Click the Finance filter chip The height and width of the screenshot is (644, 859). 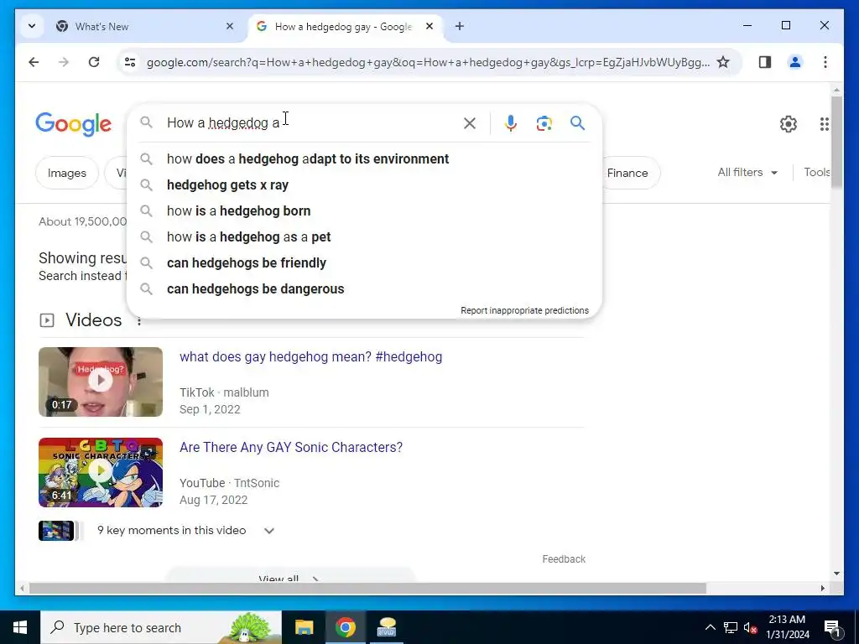[x=627, y=173]
